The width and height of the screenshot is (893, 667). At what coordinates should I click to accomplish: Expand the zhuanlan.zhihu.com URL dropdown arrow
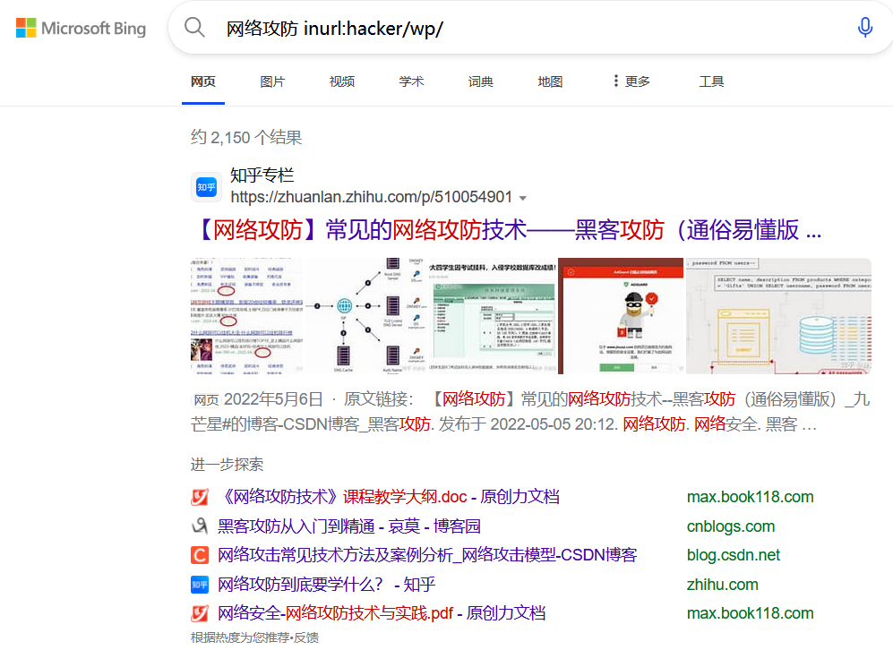click(523, 198)
